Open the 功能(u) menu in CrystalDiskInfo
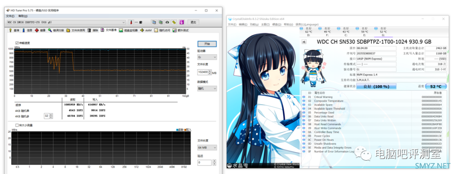456x174 pixels. [x=254, y=24]
